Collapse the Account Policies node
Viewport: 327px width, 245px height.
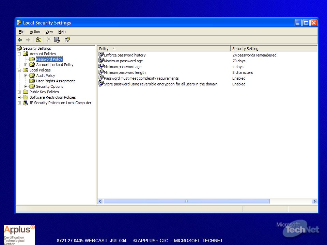19,54
